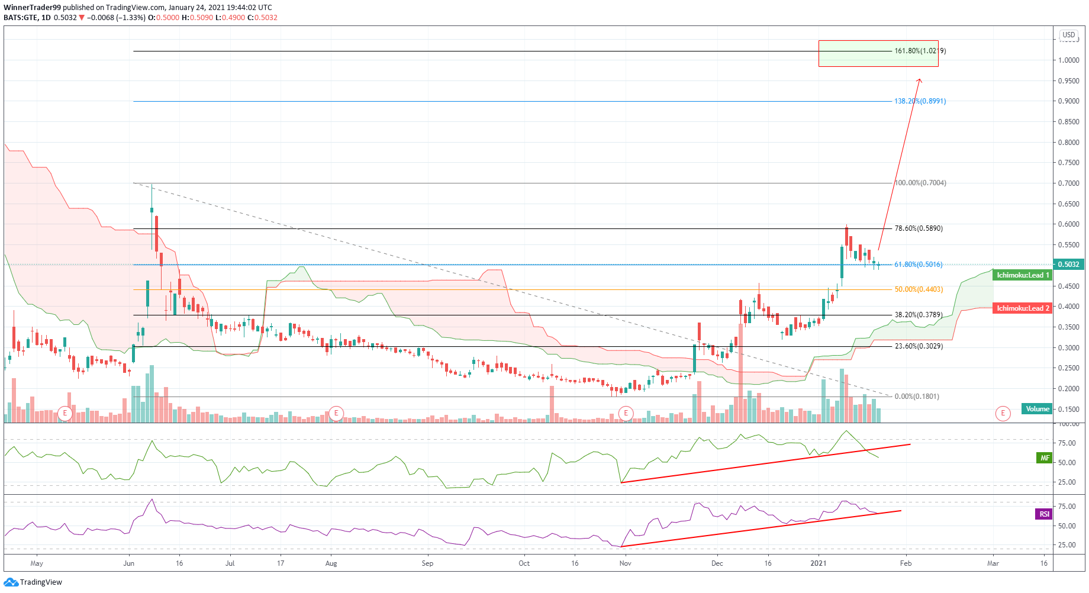Click the 2021 label on time axis
This screenshot has width=1089, height=593.
(819, 563)
